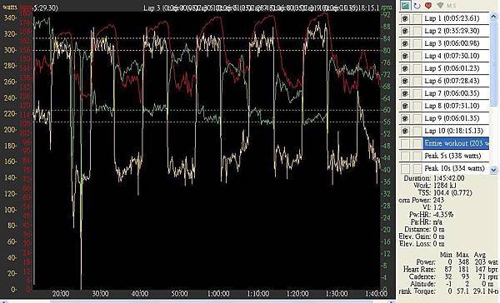Viewport: 500px width, 303px height.
Task: Click the '30:00' time axis label
Action: pyautogui.click(x=100, y=294)
